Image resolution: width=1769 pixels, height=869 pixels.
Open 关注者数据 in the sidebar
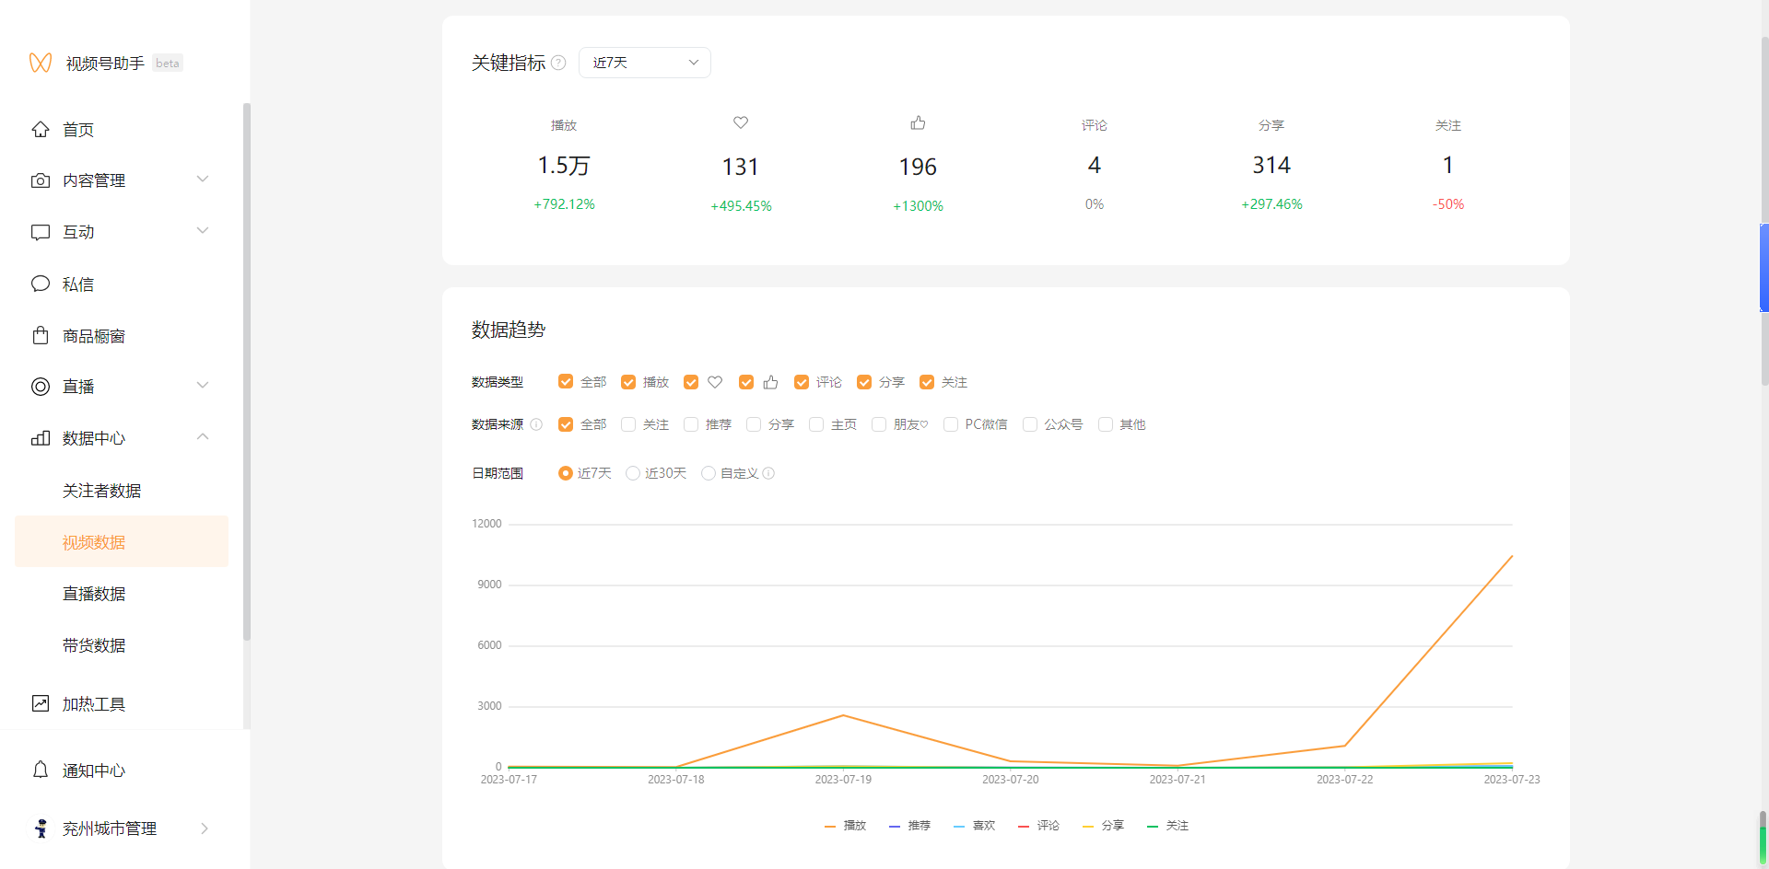(101, 491)
